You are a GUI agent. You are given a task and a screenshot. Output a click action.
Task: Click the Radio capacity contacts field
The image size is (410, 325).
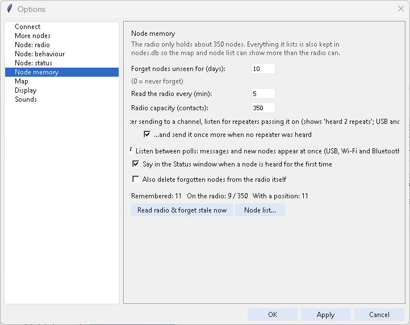pyautogui.click(x=263, y=108)
